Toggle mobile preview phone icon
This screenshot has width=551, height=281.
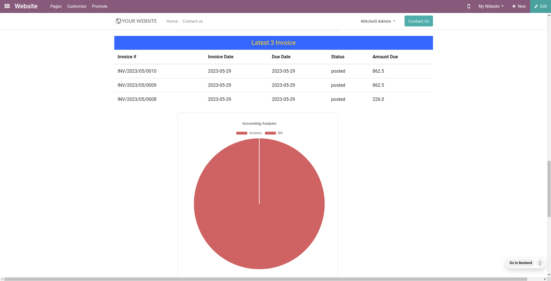point(469,6)
